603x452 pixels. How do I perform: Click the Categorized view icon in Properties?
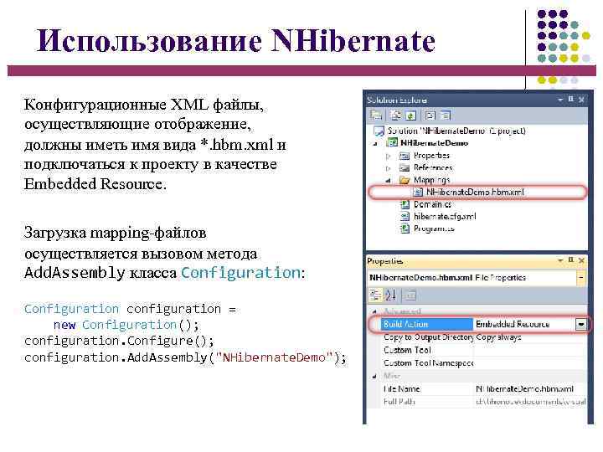(x=375, y=295)
